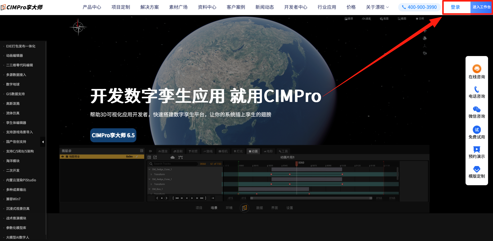Expand Transform under SM_4edge_Cone_1
Viewport: 493px width, 241px height.
coord(151,184)
